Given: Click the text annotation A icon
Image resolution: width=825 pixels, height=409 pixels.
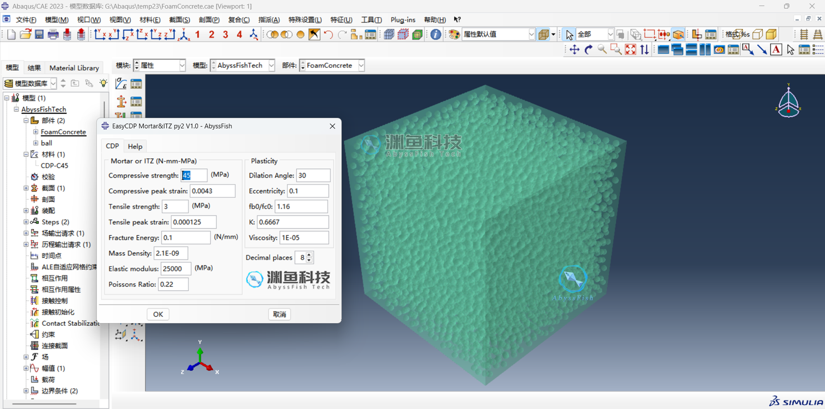Looking at the screenshot, I should [x=776, y=50].
